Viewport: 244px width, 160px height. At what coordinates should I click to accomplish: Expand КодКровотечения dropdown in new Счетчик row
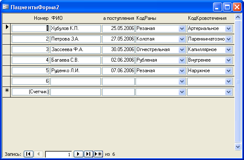click(x=228, y=92)
